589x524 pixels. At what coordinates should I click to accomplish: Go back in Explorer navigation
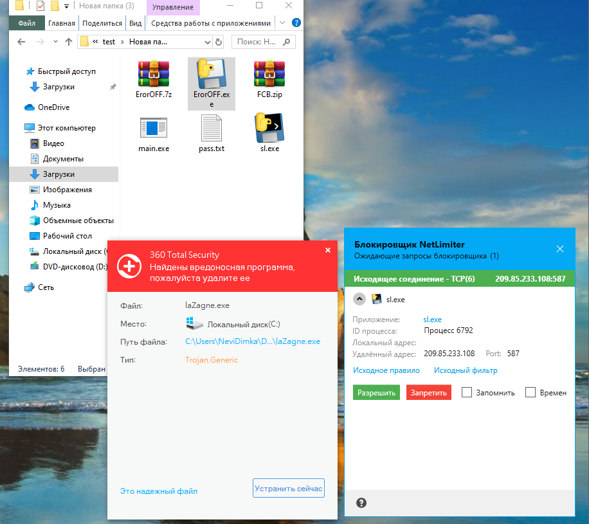(x=21, y=42)
